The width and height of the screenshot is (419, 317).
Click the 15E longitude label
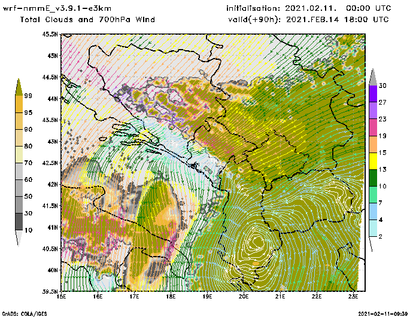coord(62,297)
